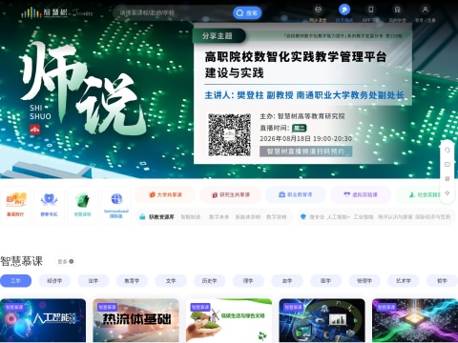Select the 工学 category tab
The height and width of the screenshot is (343, 458).
click(15, 281)
